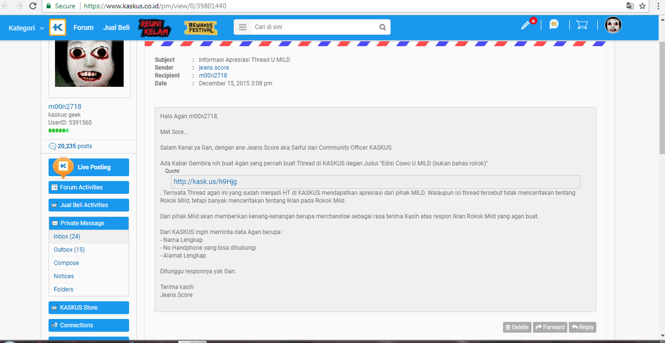Viewport: 665px width, 343px height.
Task: Open the Jual Beli menu
Action: coord(116,28)
